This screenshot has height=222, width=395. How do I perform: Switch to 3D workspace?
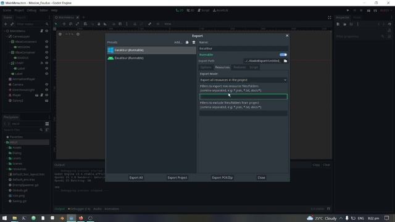191,10
